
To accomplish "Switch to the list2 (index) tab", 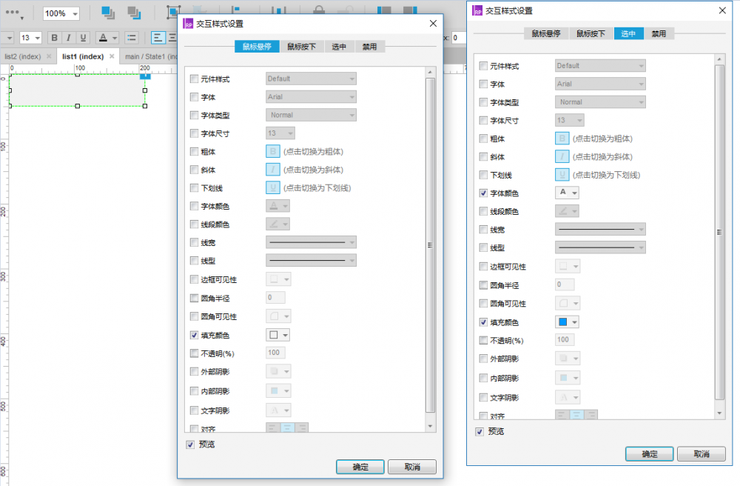I will point(22,56).
